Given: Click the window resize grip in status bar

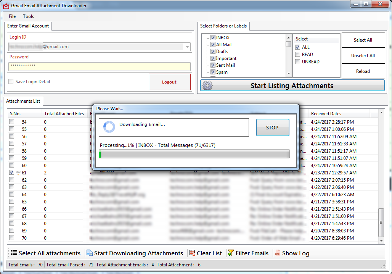Looking at the screenshot, I should [383, 266].
